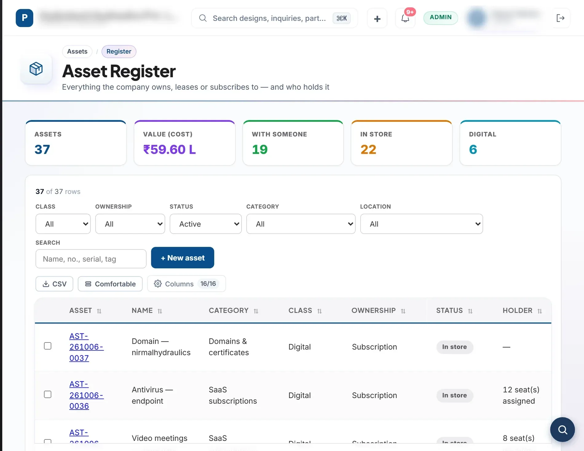Click the user avatar in header

coord(477,18)
